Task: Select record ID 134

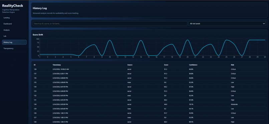Action: pos(35,87)
